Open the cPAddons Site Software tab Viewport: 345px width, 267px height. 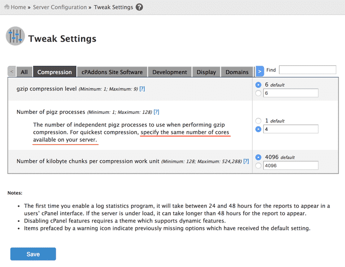(x=112, y=72)
